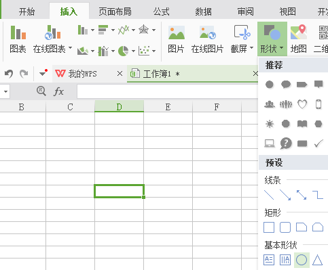This screenshot has width=328, height=270.
Task: Choose the triangle basic shape
Action: [318, 260]
